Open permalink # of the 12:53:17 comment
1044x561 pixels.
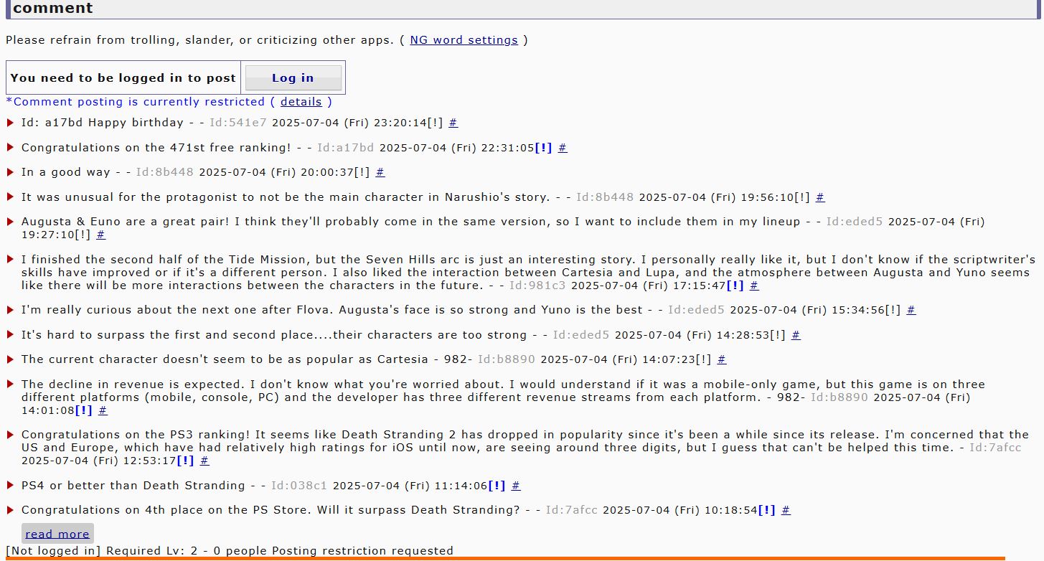pos(204,461)
